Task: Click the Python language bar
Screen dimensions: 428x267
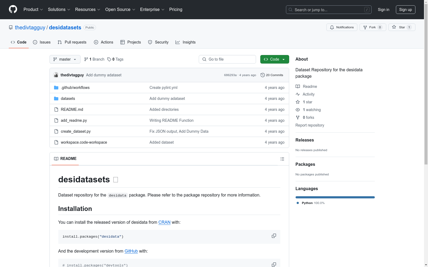Action: click(x=335, y=197)
